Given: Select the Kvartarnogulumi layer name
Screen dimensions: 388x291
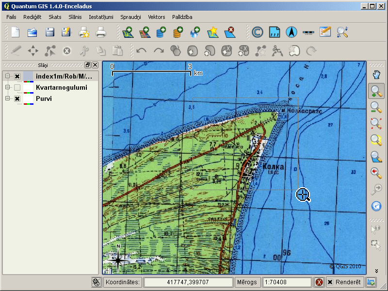Looking at the screenshot, I should [x=62, y=87].
